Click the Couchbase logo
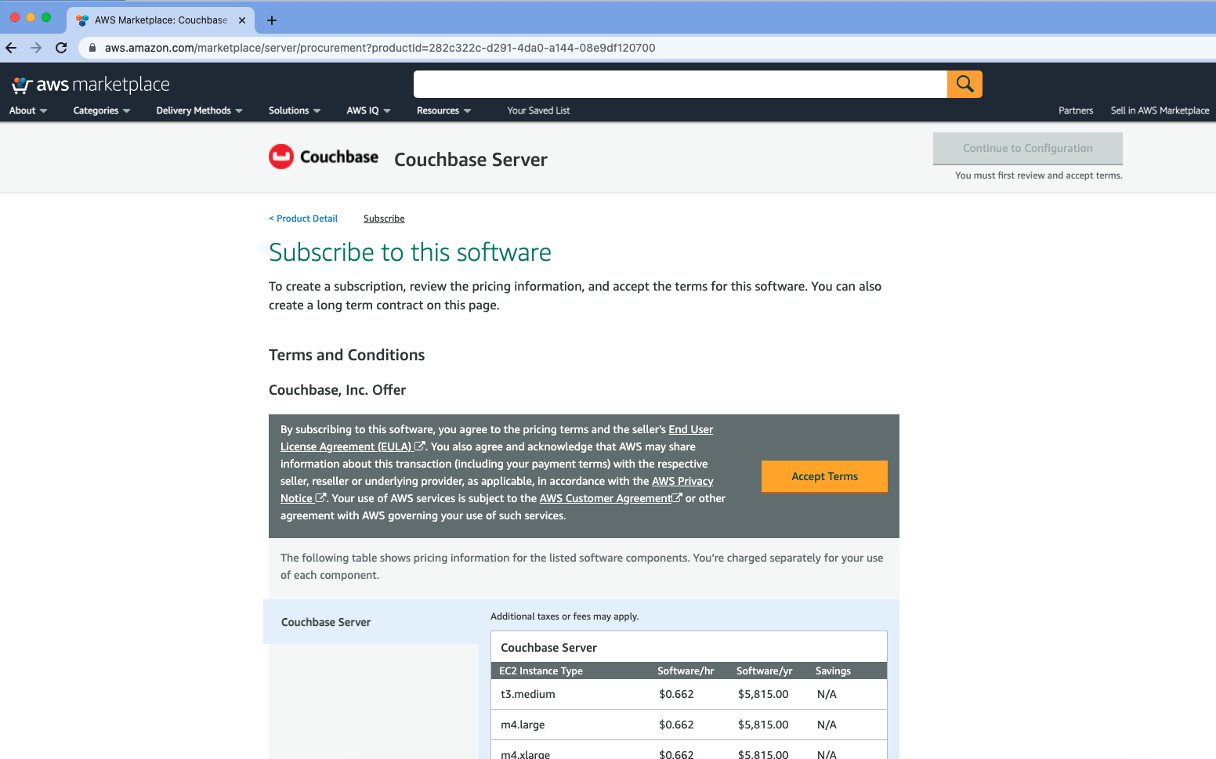Viewport: 1216px width, 759px height. click(281, 157)
